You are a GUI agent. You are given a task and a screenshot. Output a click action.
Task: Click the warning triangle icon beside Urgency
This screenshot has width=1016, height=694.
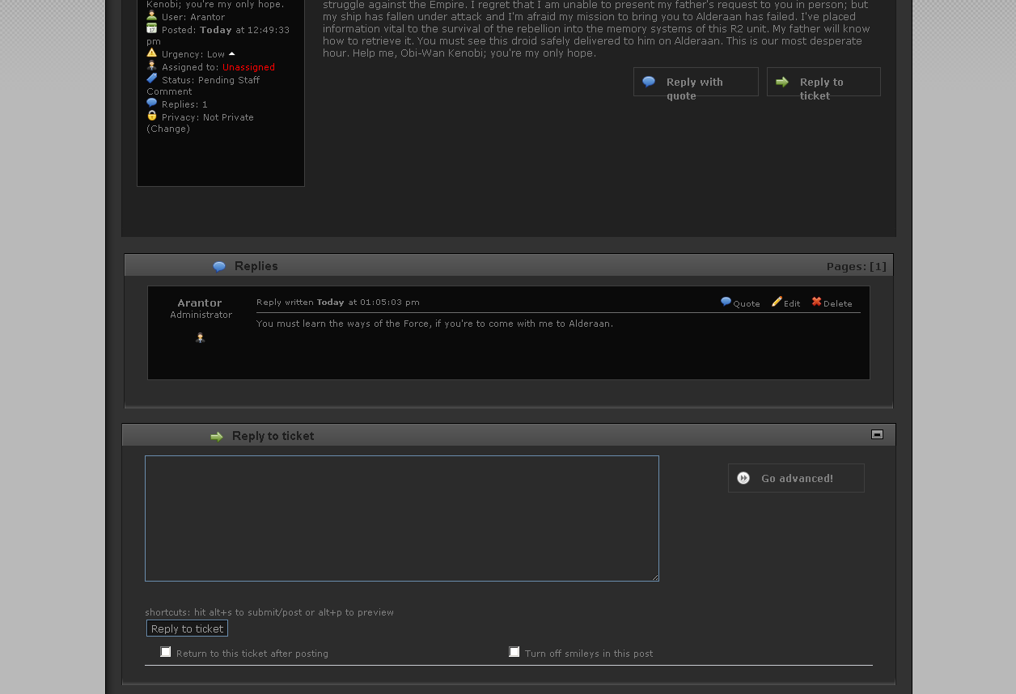coord(151,53)
